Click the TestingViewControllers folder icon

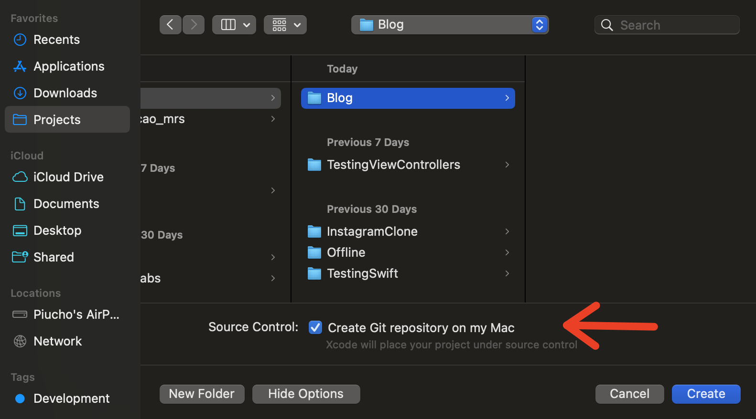314,165
